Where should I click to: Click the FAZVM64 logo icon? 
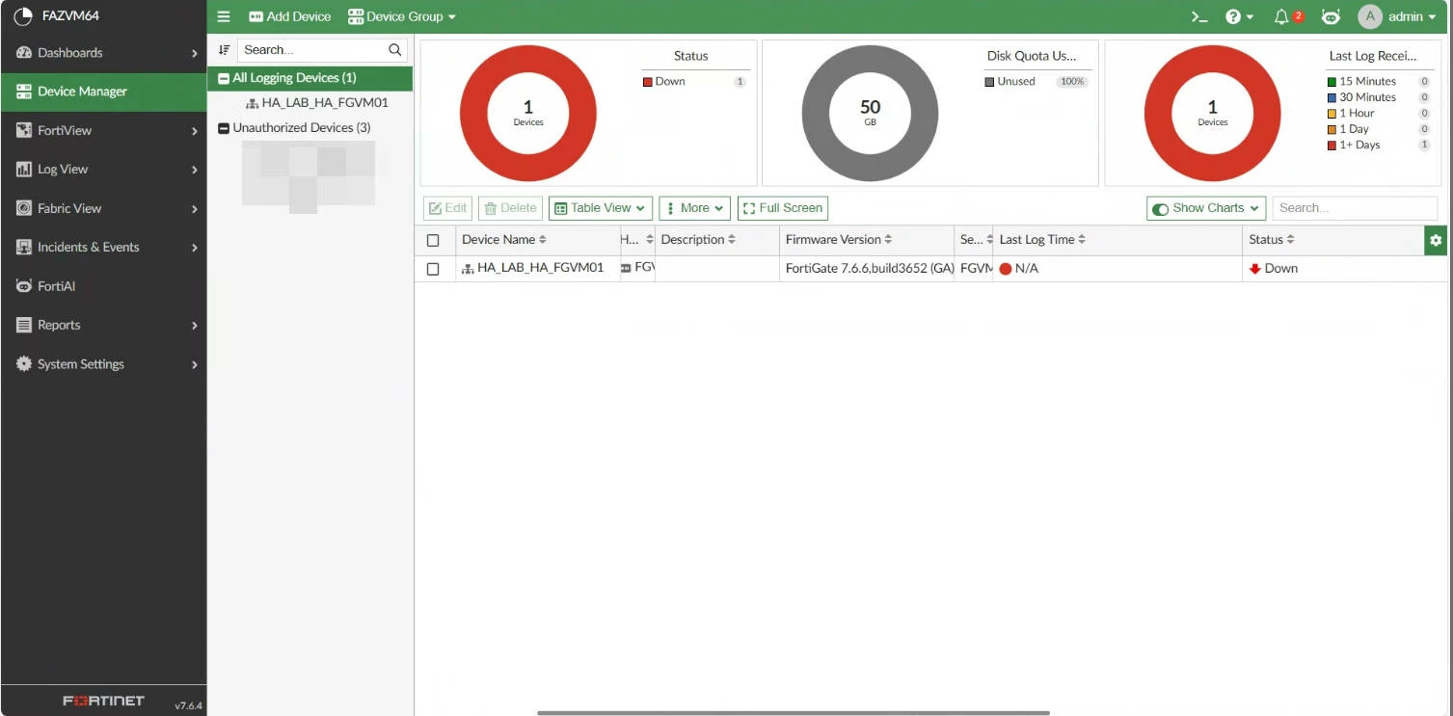click(x=23, y=15)
